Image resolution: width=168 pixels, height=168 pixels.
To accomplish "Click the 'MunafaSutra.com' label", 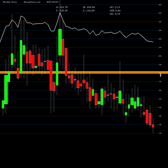I will [x=32, y=2].
